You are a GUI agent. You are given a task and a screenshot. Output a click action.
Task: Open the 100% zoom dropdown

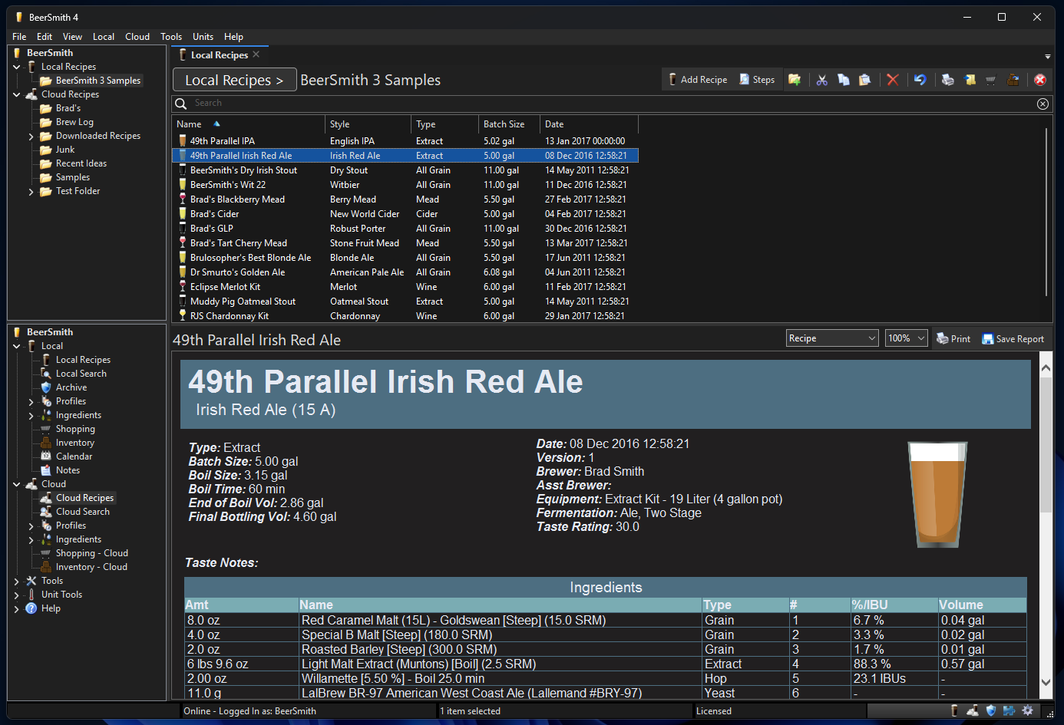pos(906,338)
